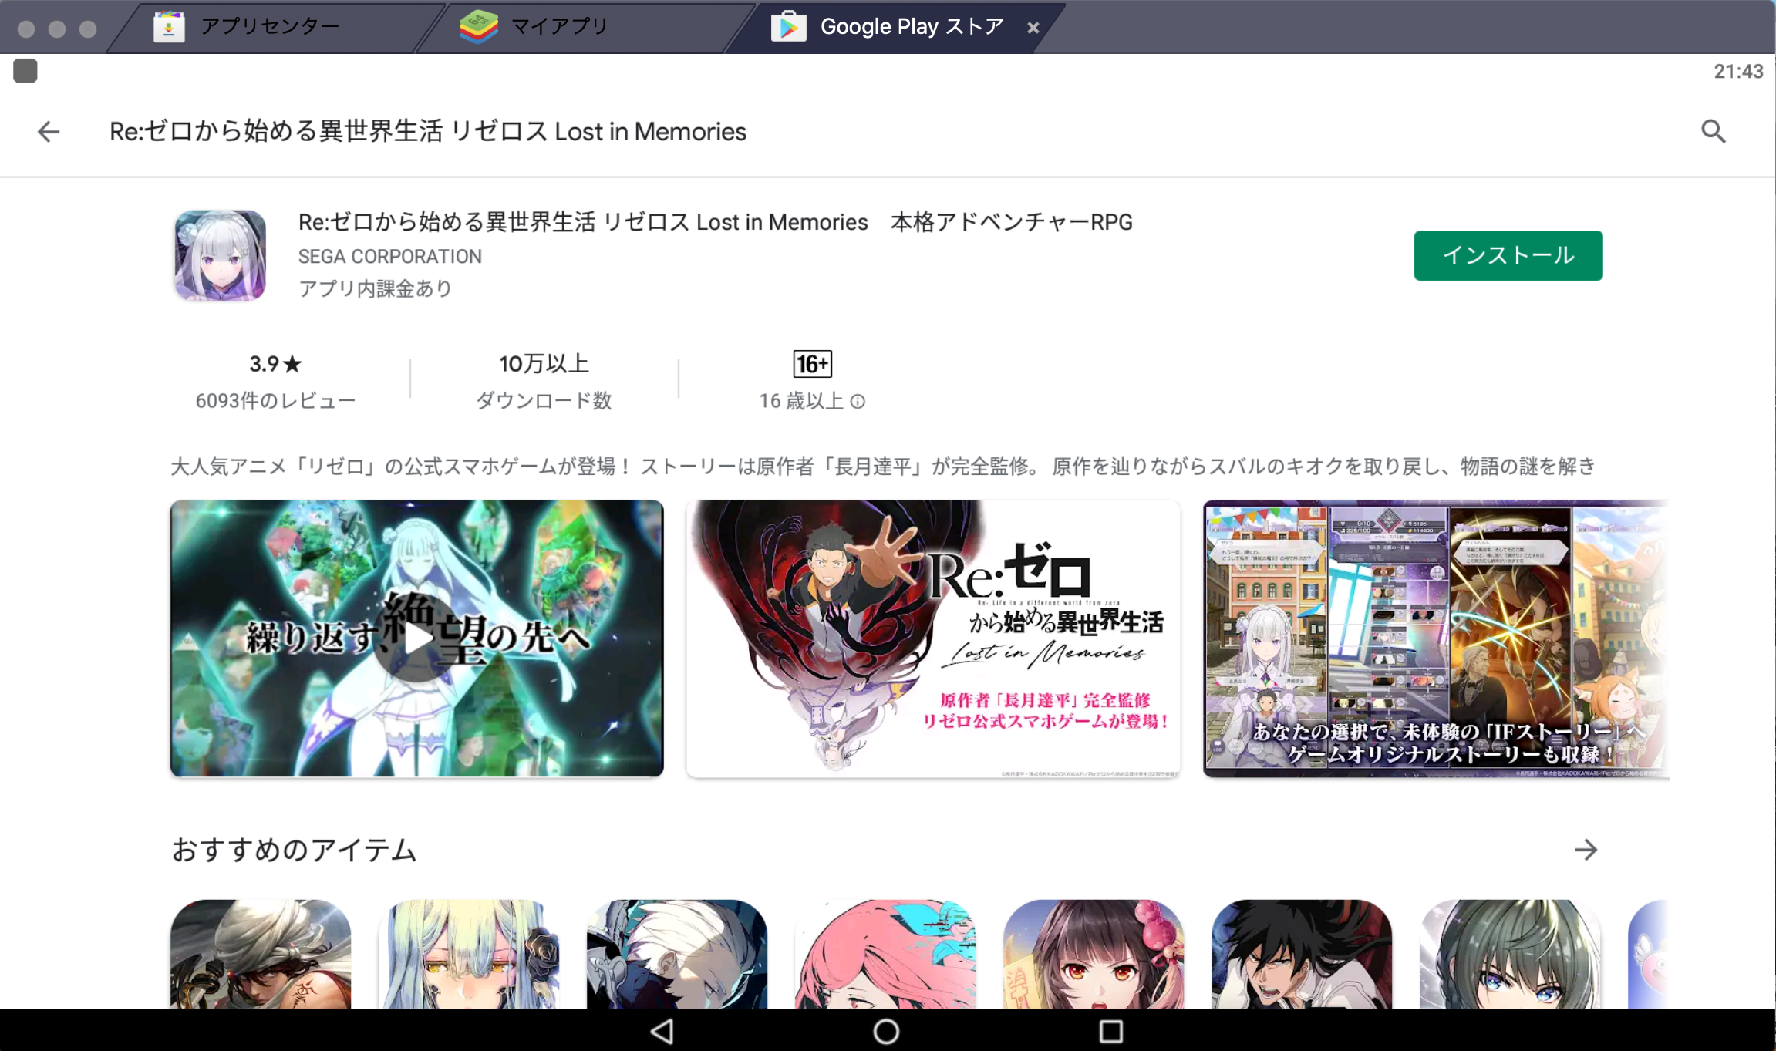
Task: Open the info icon next to 16 歳以上
Action: 858,402
